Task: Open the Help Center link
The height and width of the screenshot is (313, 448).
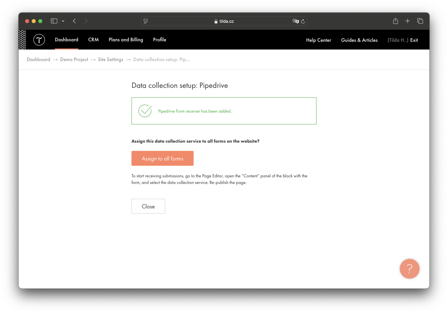Action: 318,40
